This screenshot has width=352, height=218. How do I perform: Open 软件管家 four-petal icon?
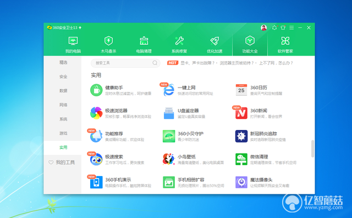tap(285, 41)
